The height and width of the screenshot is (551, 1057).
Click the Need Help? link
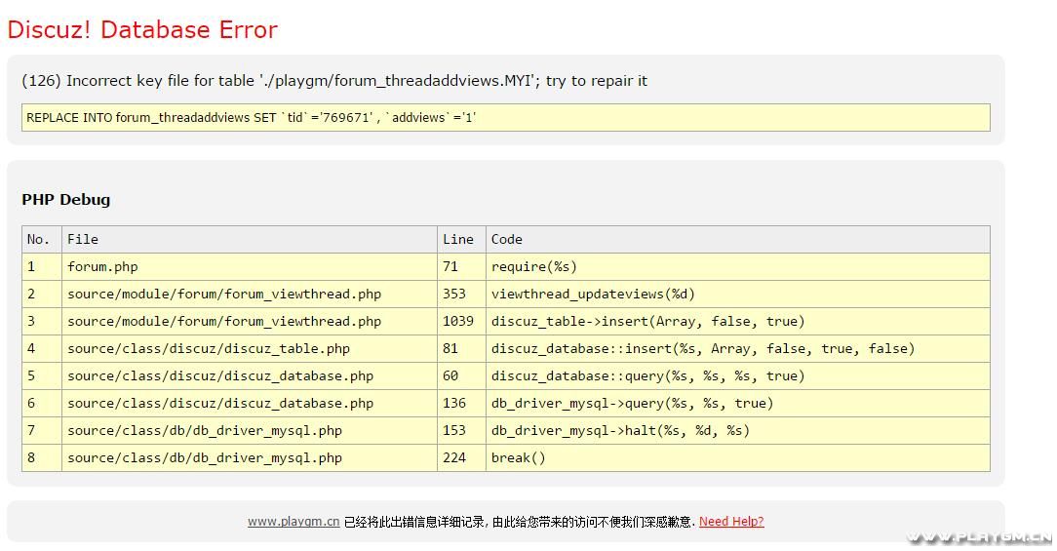point(731,522)
